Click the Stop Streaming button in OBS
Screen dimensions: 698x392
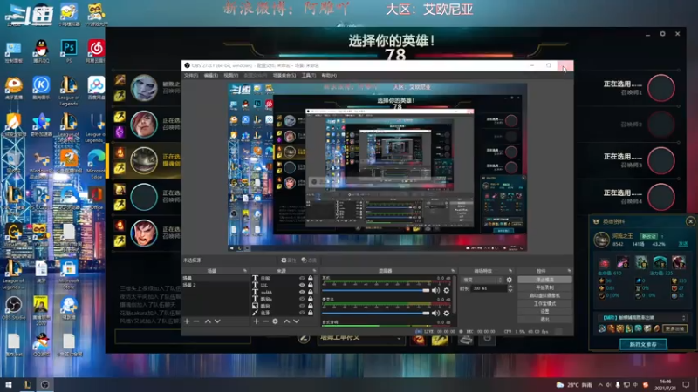click(544, 280)
